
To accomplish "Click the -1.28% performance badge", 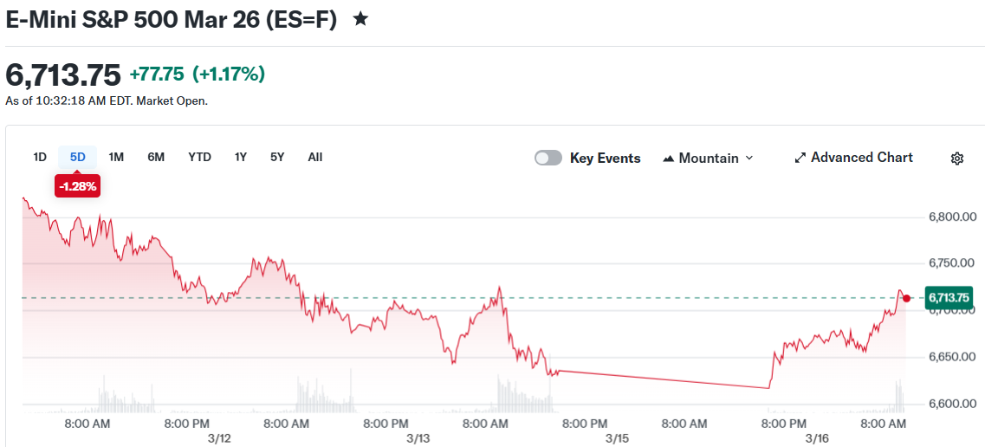I will [78, 185].
